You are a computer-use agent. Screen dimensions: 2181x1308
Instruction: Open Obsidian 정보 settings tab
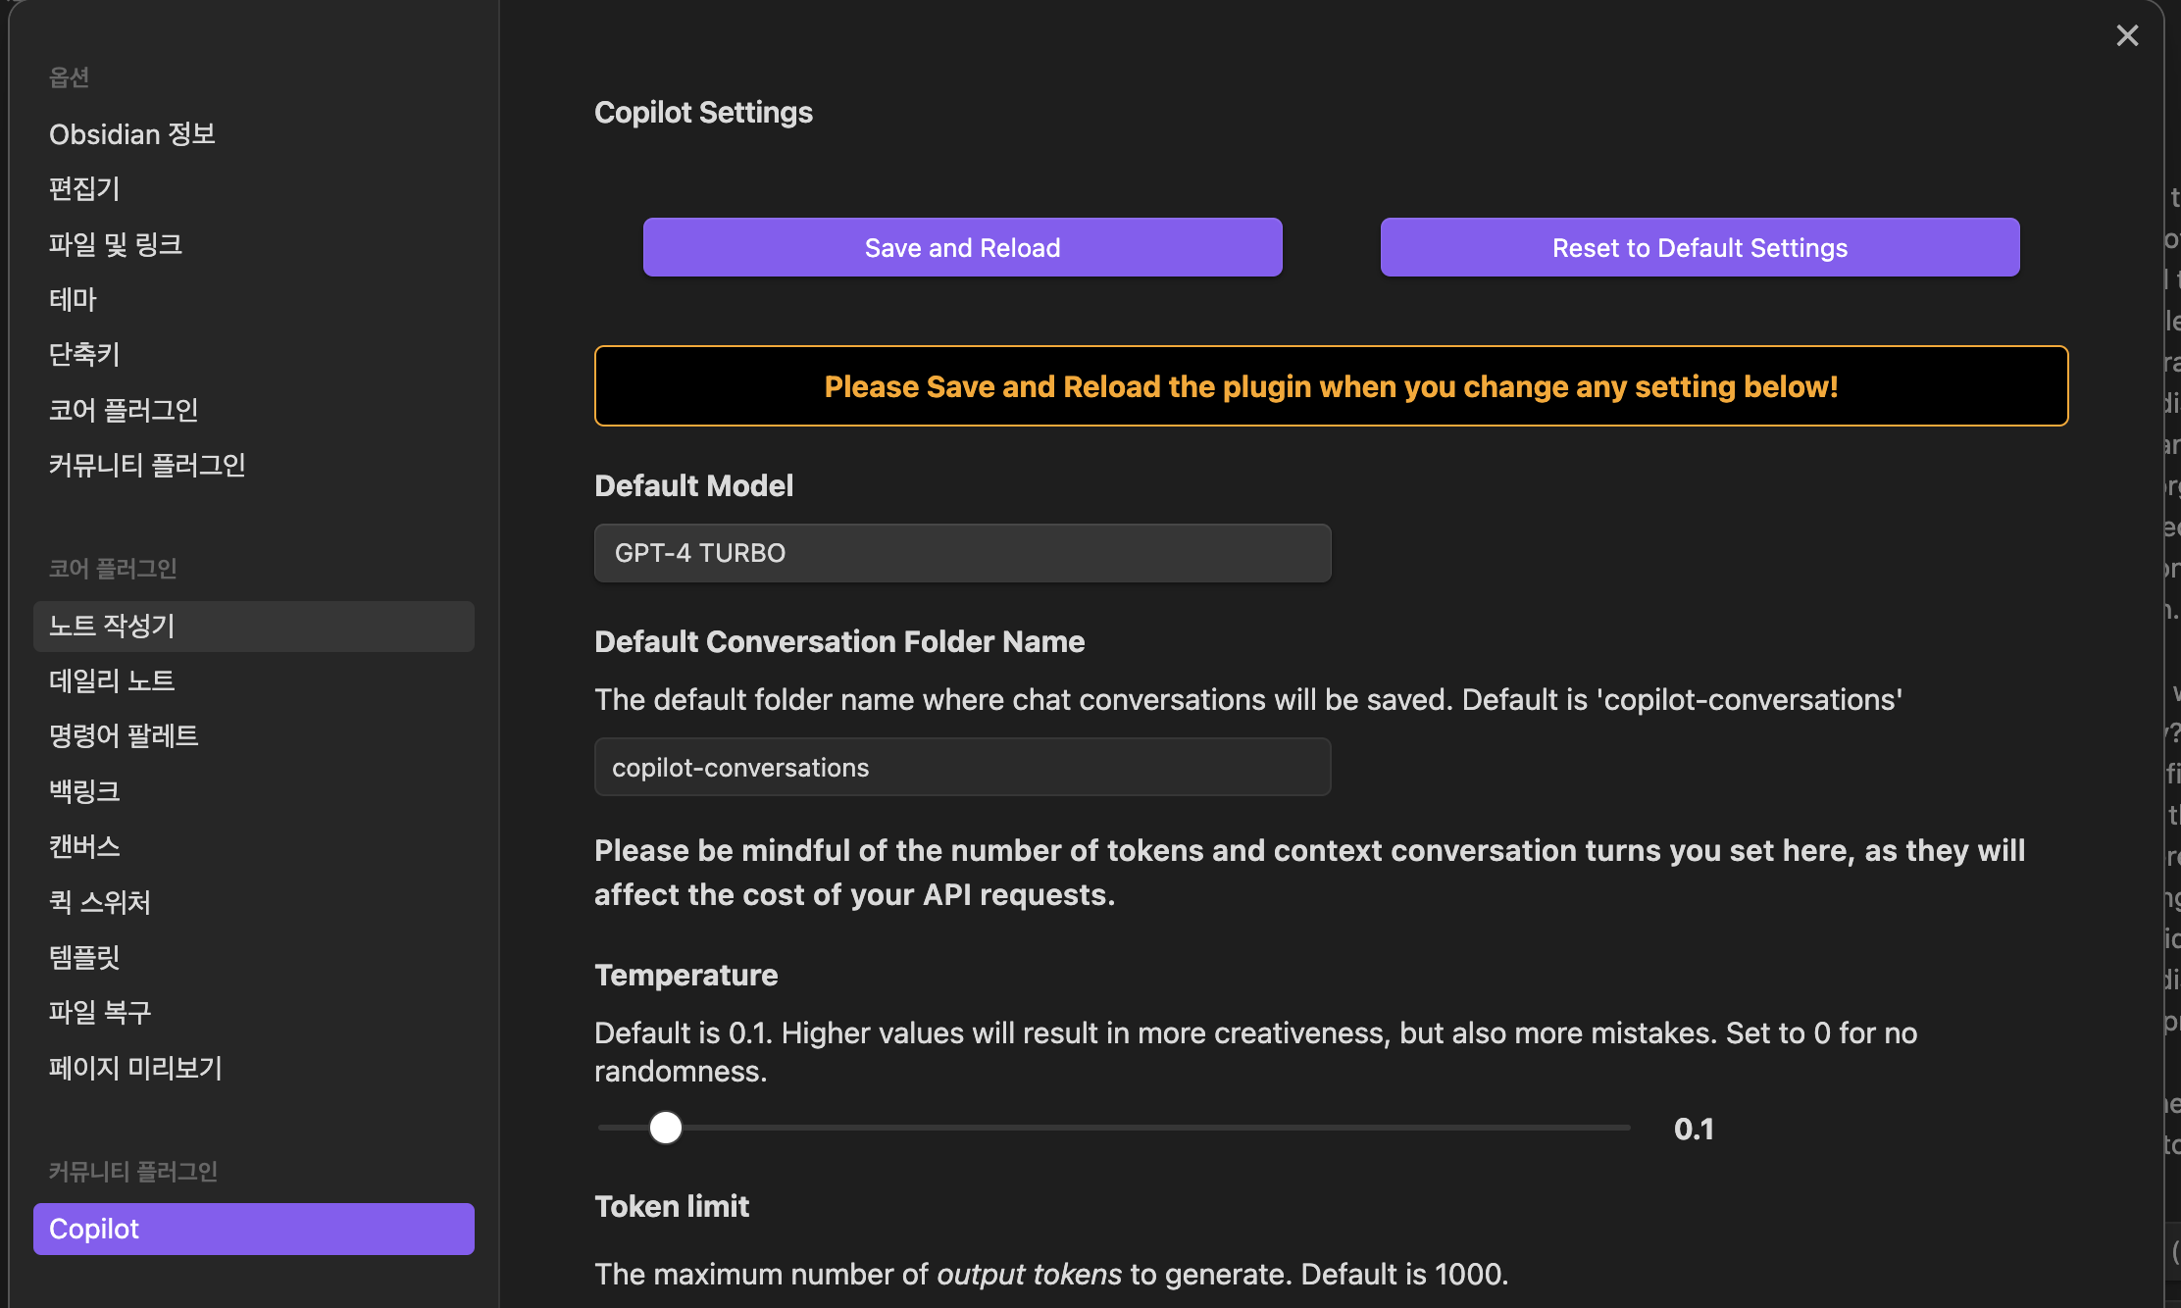pos(132,134)
